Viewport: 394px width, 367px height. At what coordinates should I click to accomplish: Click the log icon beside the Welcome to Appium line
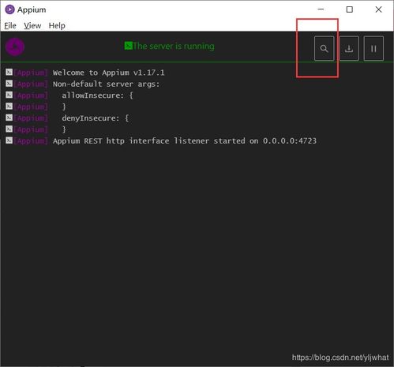click(9, 72)
